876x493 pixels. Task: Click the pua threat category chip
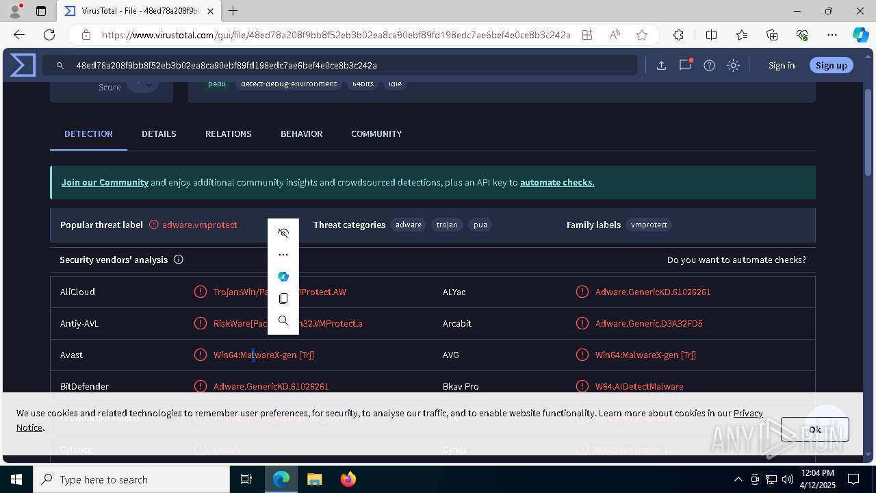[480, 225]
